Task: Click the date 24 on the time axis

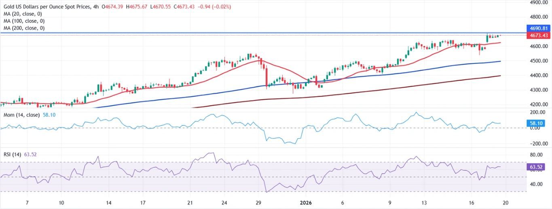Action: pos(224,202)
